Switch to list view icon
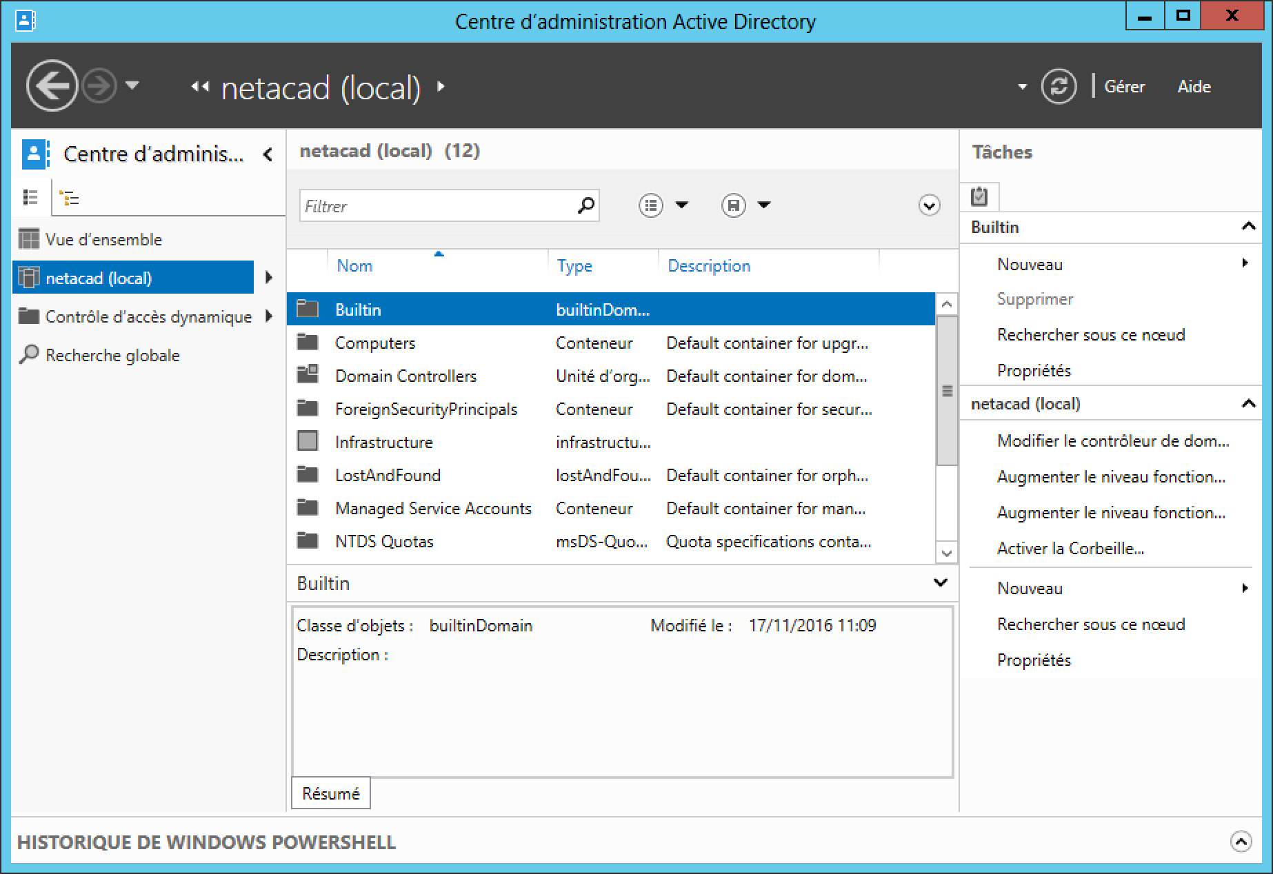1273x874 pixels. [x=30, y=198]
